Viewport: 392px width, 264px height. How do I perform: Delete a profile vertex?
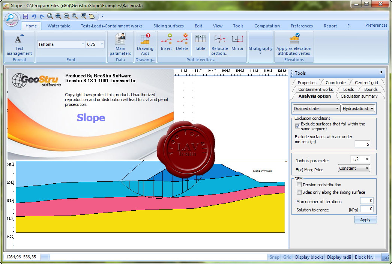point(182,42)
